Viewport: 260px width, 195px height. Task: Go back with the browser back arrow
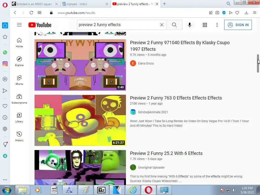[x=15, y=13]
